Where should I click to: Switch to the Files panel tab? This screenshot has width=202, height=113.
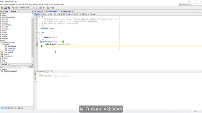tap(6, 11)
